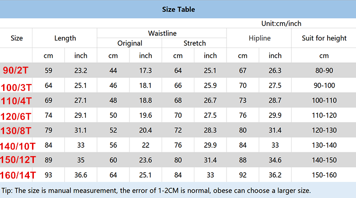Click the Hipline column header
The width and height of the screenshot is (356, 198).
point(259,38)
